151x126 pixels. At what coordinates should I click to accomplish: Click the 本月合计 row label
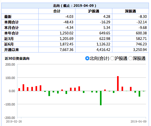12,28
